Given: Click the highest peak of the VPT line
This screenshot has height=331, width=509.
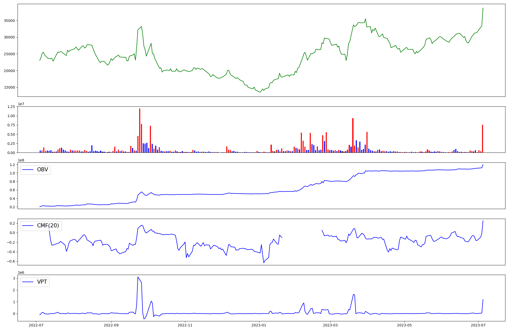Looking at the screenshot, I should pos(138,277).
